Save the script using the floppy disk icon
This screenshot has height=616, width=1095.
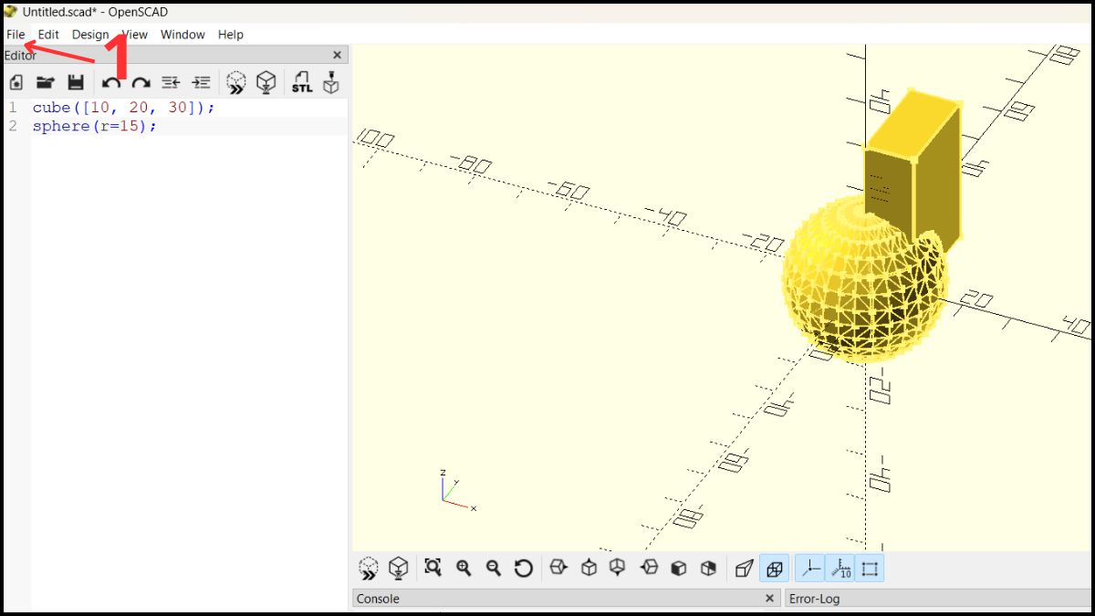(x=76, y=82)
